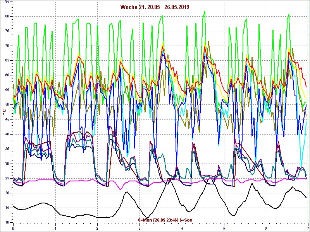Select the y-axis tick label "65"
The image size is (310, 232).
[7, 61]
